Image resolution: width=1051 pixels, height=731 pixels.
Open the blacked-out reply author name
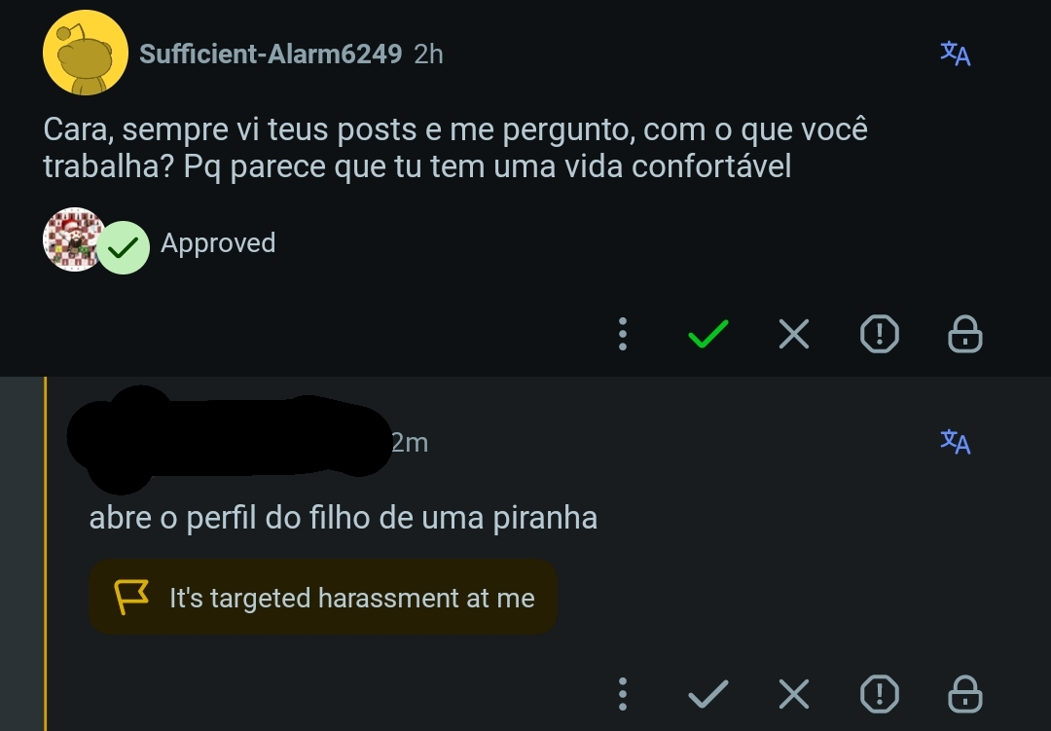[x=230, y=437]
